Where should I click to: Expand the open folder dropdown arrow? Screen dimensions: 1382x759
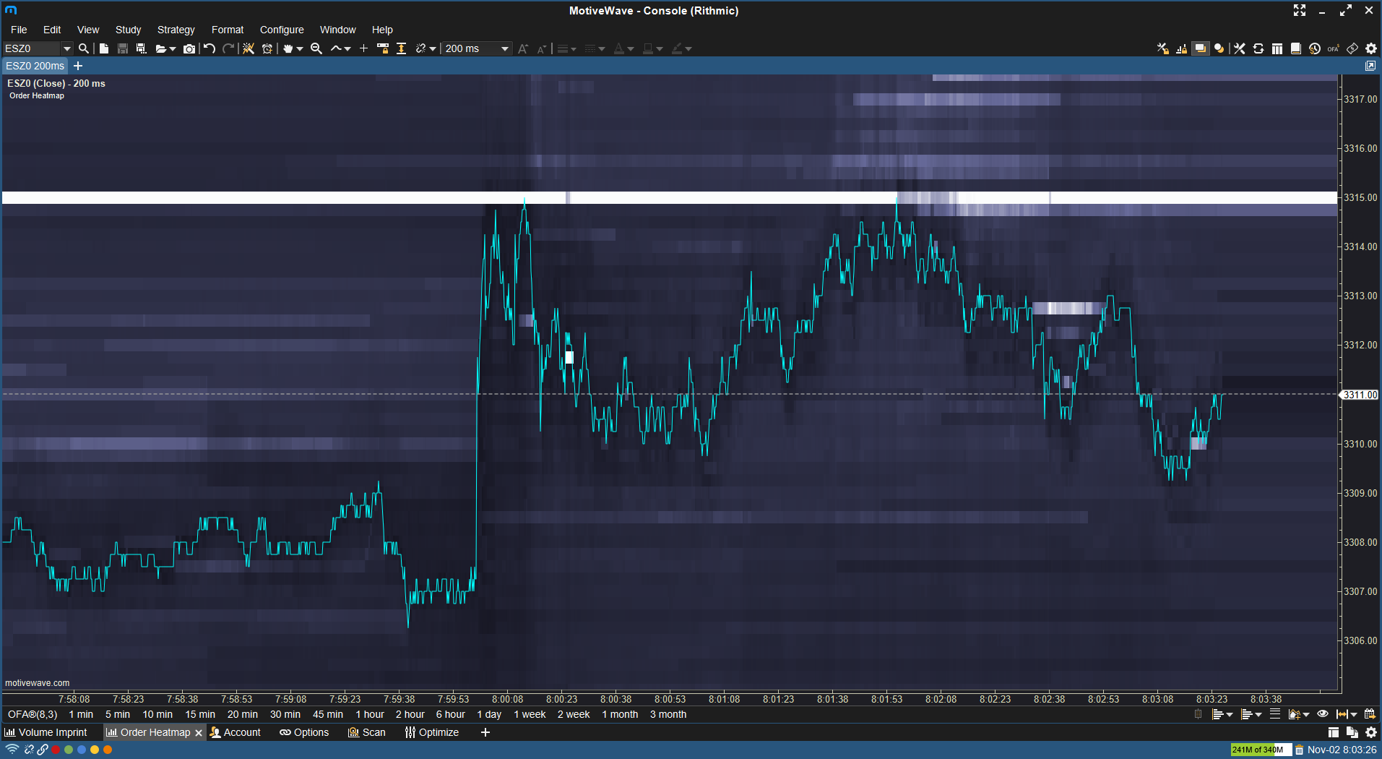[x=173, y=48]
